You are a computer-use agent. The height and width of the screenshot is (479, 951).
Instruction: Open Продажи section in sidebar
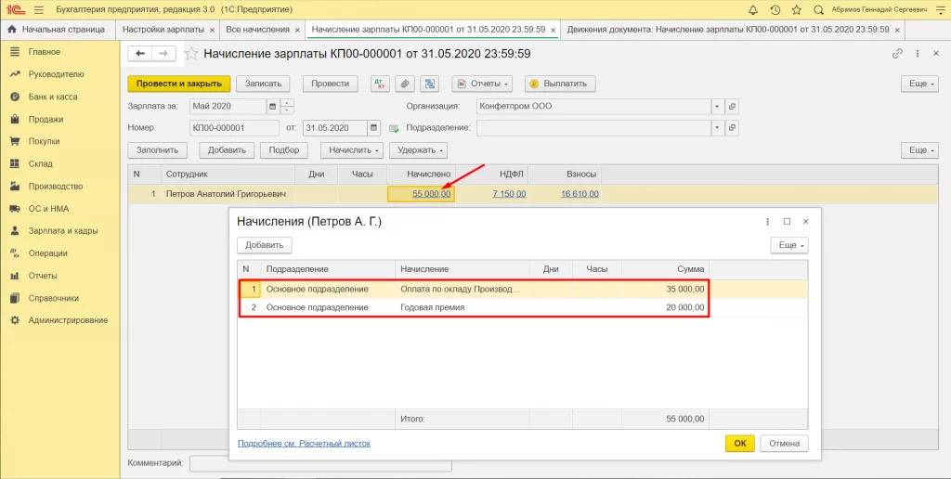point(46,120)
